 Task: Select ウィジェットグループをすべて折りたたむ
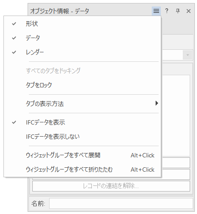point(82,169)
